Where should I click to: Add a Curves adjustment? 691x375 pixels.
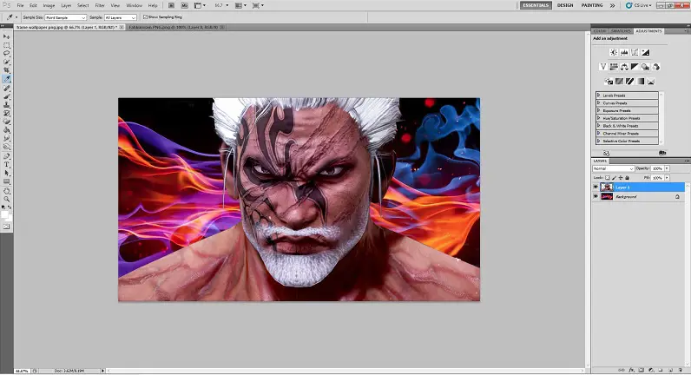[x=635, y=52]
